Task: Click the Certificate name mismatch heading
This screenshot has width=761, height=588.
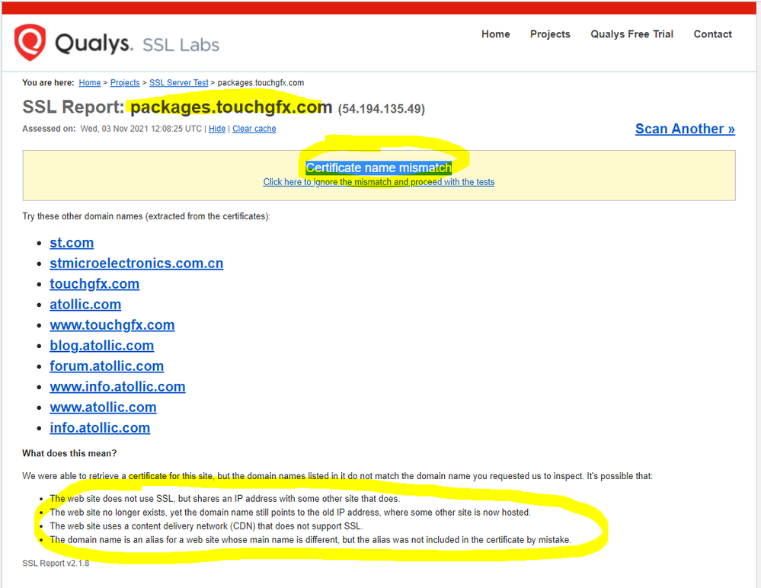Action: pyautogui.click(x=379, y=168)
